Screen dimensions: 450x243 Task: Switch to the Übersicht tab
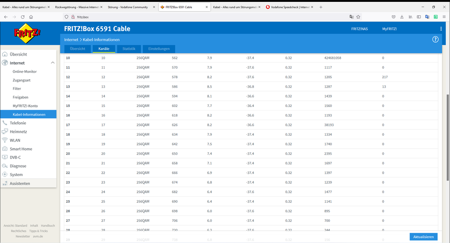[77, 49]
